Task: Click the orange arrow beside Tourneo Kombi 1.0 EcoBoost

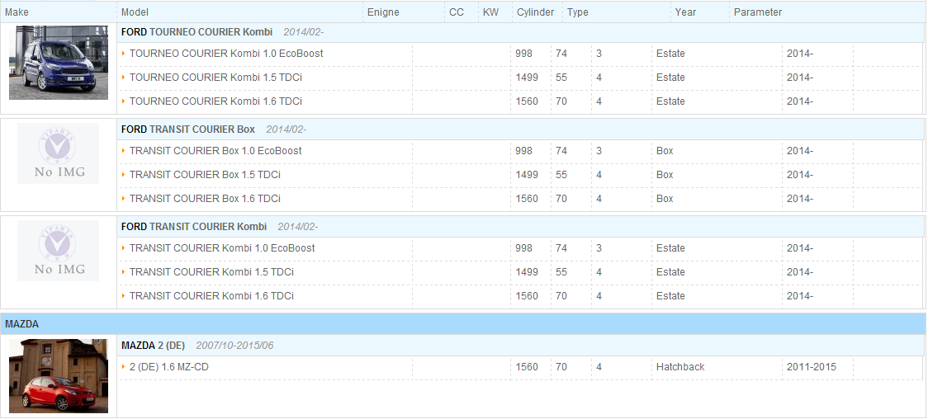Action: tap(124, 53)
